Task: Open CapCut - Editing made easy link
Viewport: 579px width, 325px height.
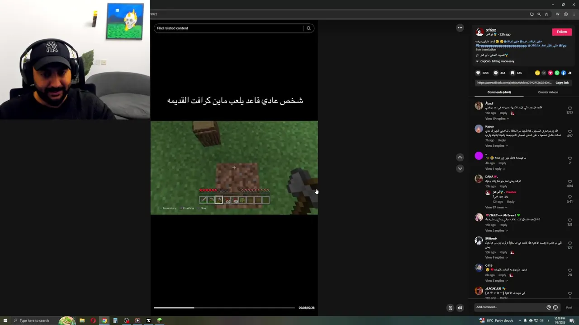Action: pos(497,61)
